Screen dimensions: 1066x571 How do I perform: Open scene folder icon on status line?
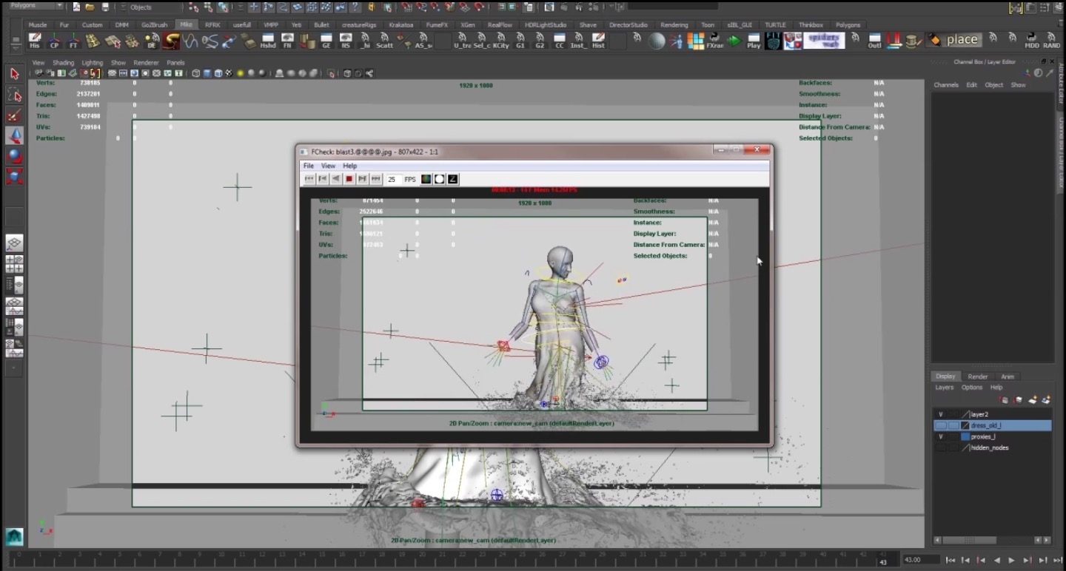[x=90, y=7]
